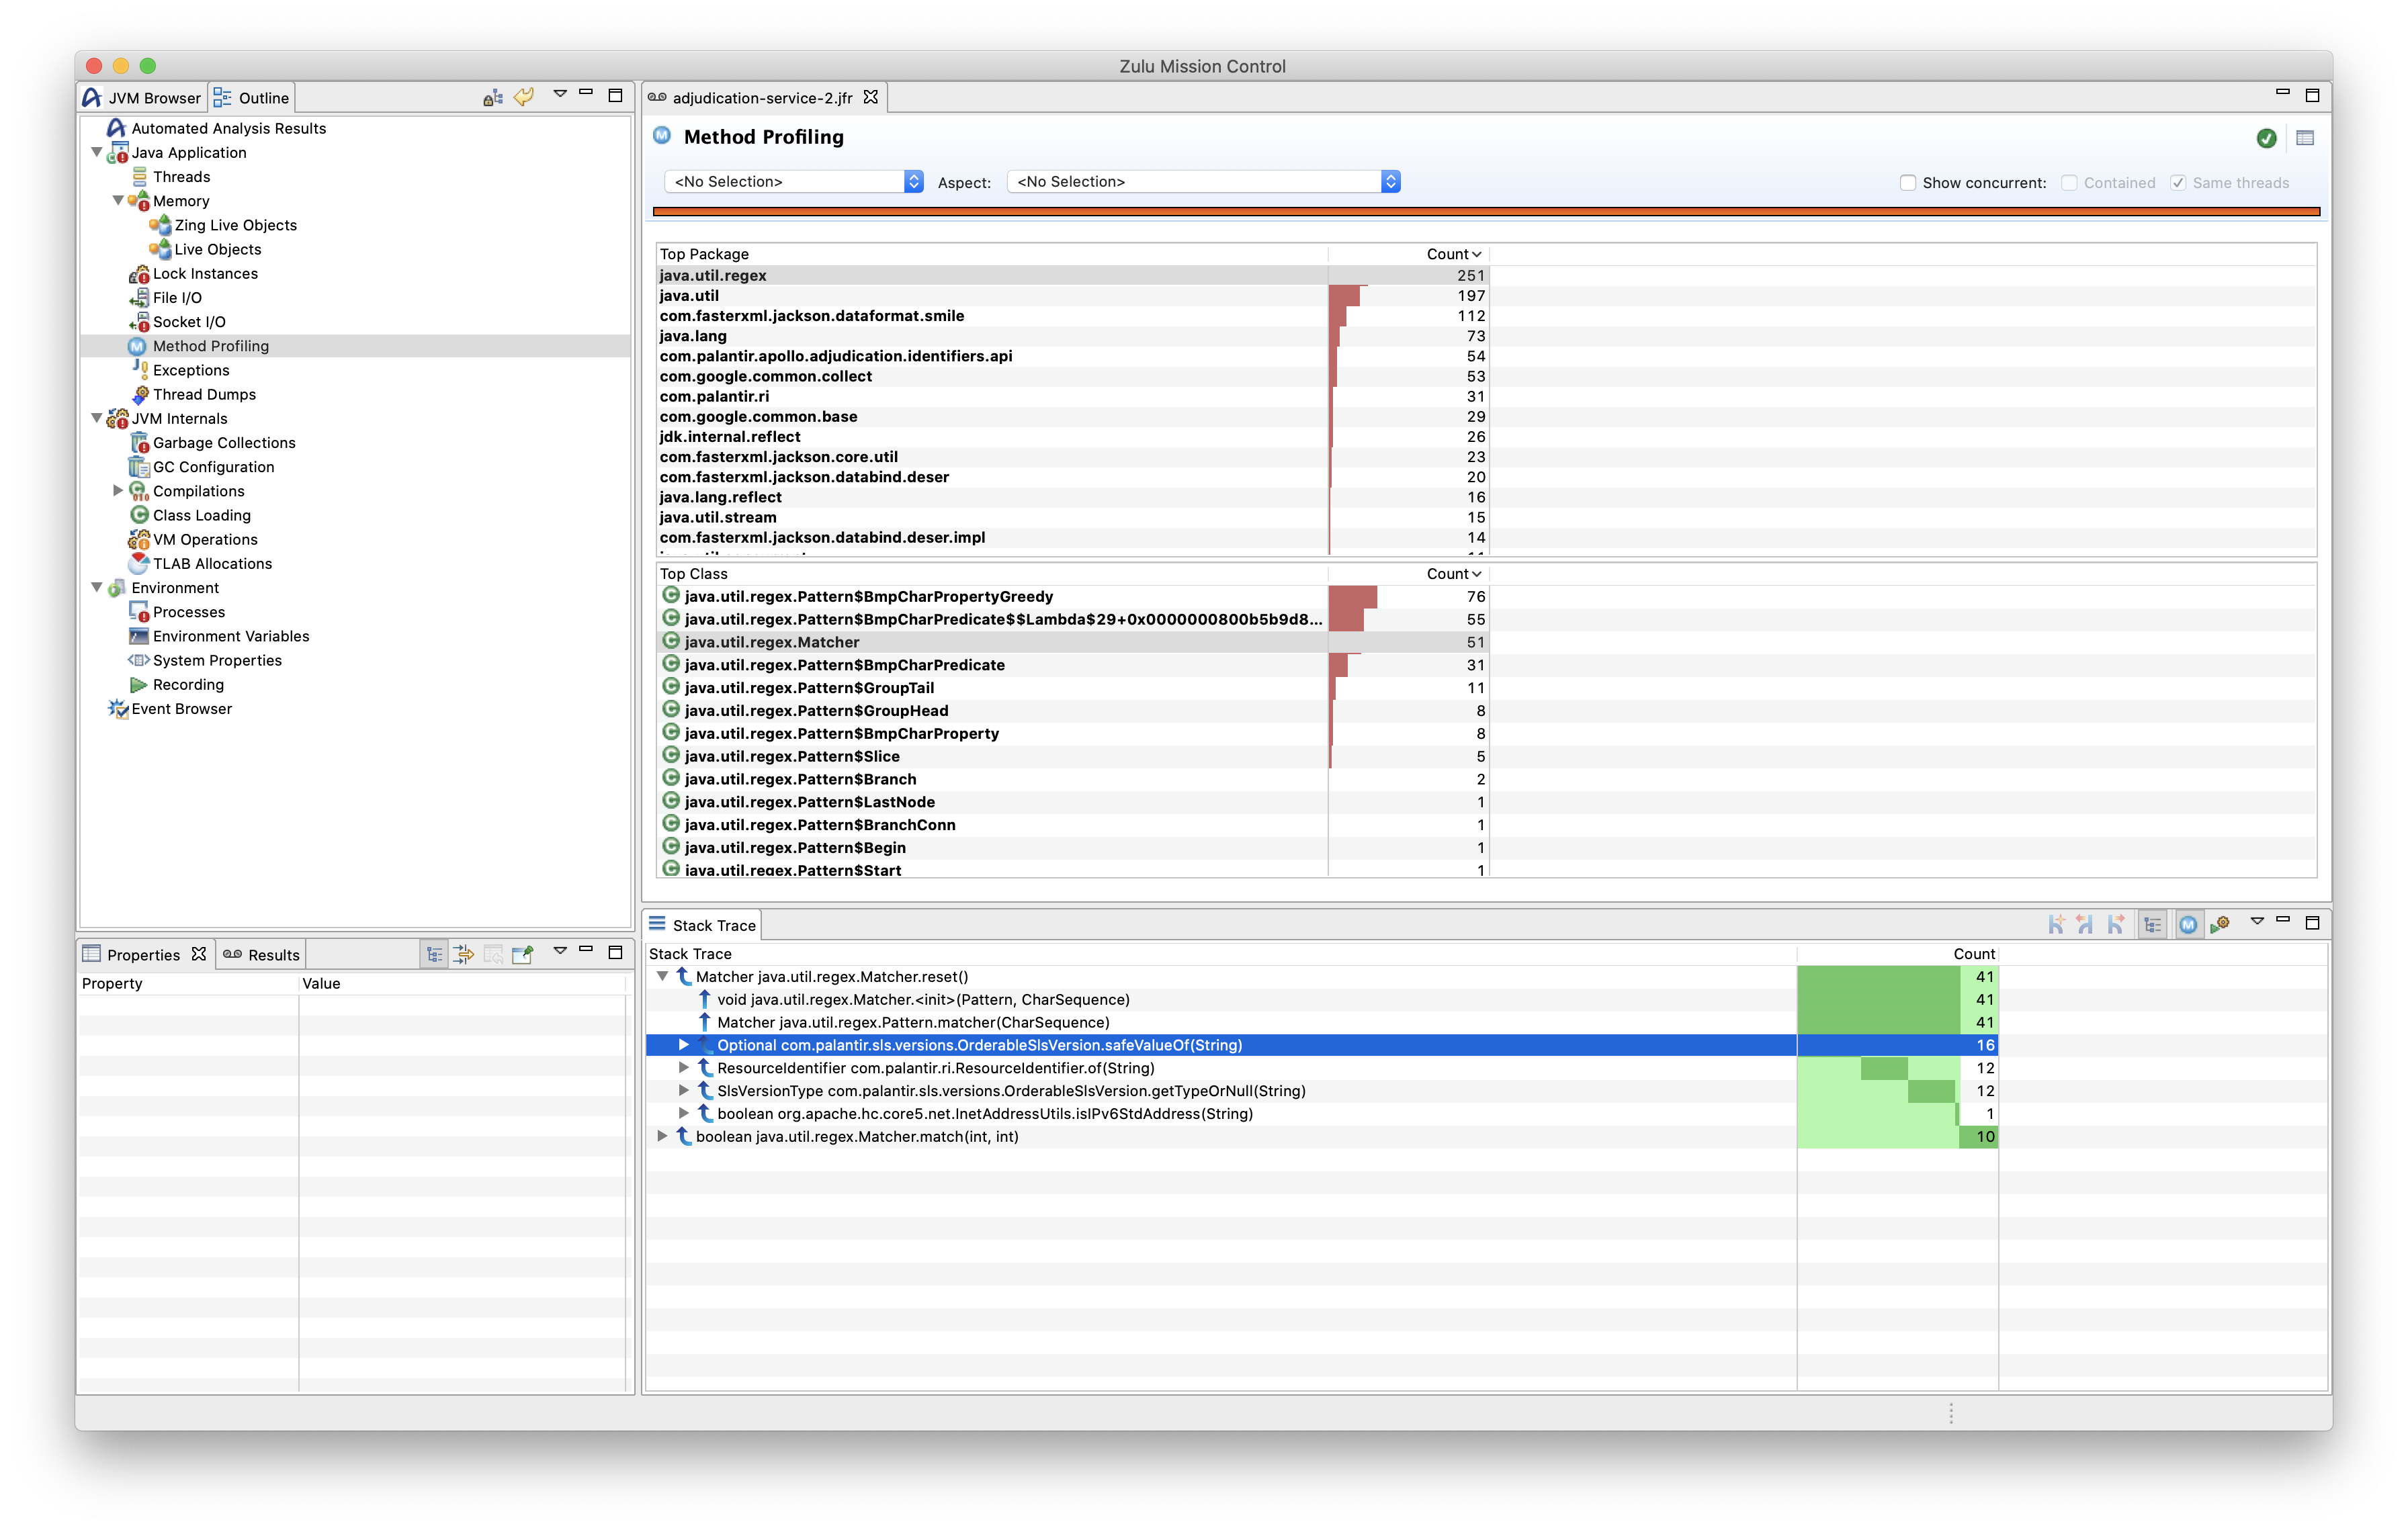Collapse the Matcher.reset() stack trace node
The width and height of the screenshot is (2408, 1530).
coord(662,977)
